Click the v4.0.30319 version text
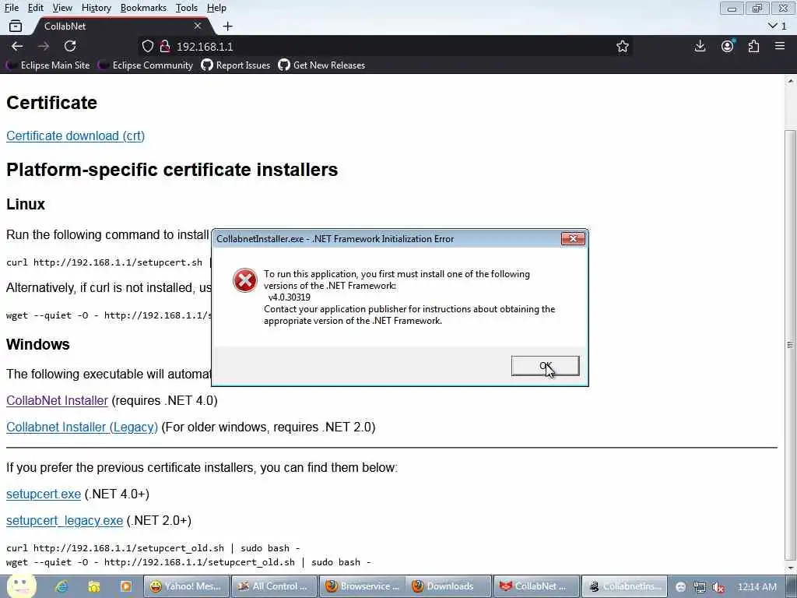This screenshot has width=797, height=598. tap(290, 297)
